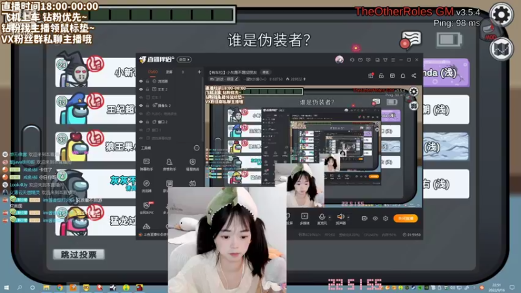Toggle preview eye icon near orange button
The width and height of the screenshot is (521, 293).
click(x=375, y=218)
